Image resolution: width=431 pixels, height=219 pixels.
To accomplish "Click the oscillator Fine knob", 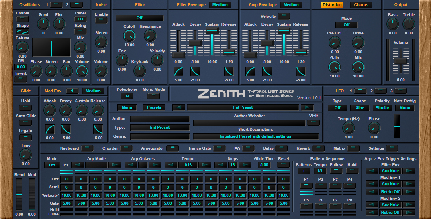I will coord(59,24).
